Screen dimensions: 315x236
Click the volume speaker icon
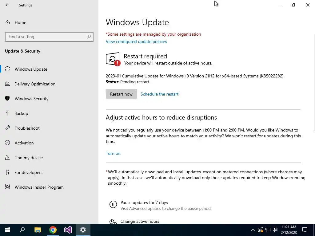[x=275, y=230]
